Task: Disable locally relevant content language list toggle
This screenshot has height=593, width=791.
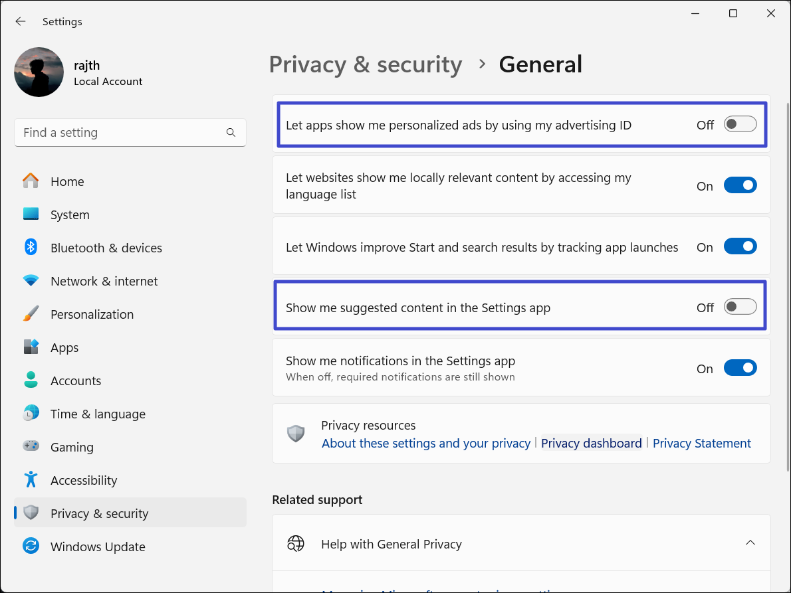Action: click(x=740, y=186)
